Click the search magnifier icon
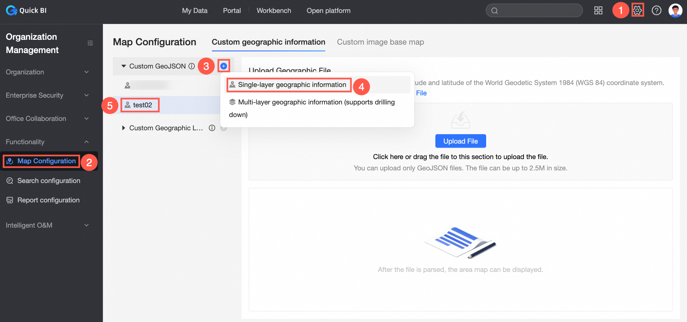The width and height of the screenshot is (687, 322). click(495, 11)
